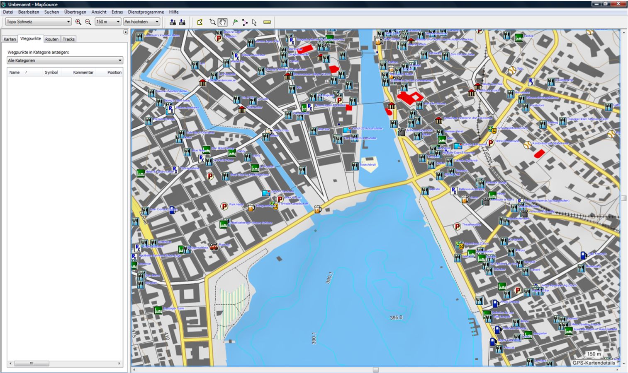Click the Rail Ag car icon

214,247
